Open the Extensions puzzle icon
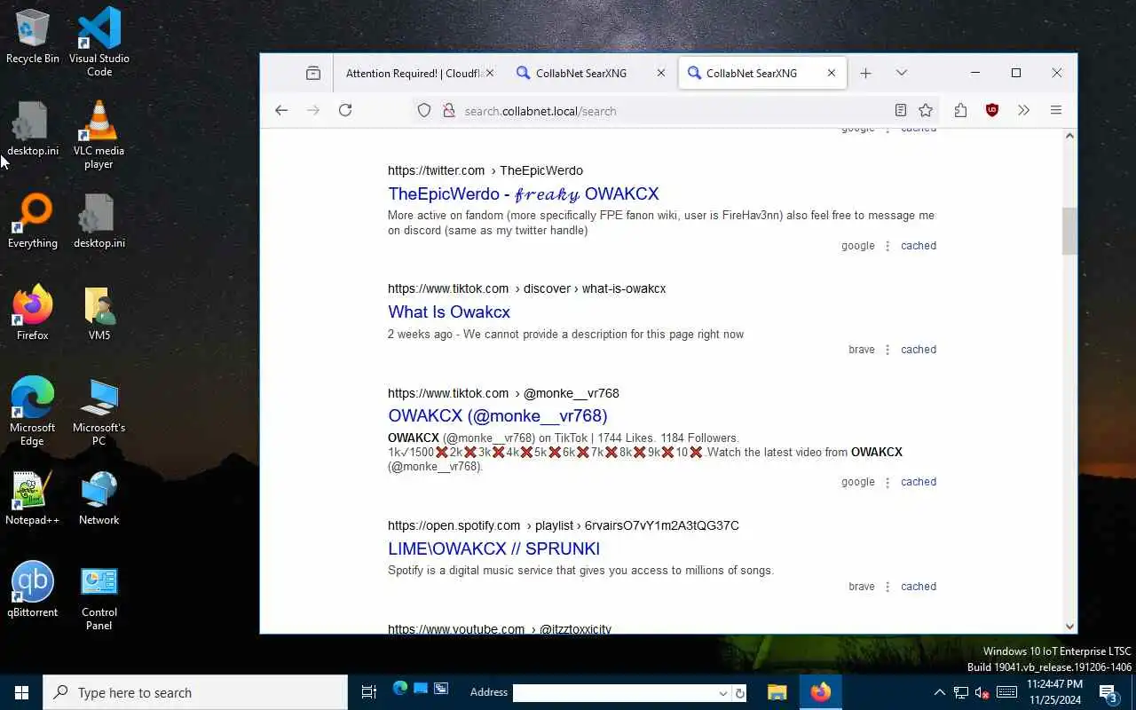1136x710 pixels. click(x=960, y=110)
